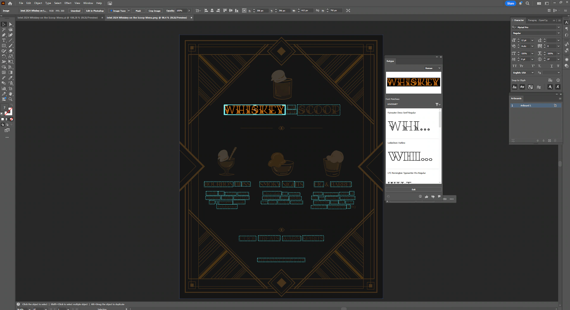Toggle Underline in Character panel
This screenshot has width=570, height=310.
pos(552,66)
